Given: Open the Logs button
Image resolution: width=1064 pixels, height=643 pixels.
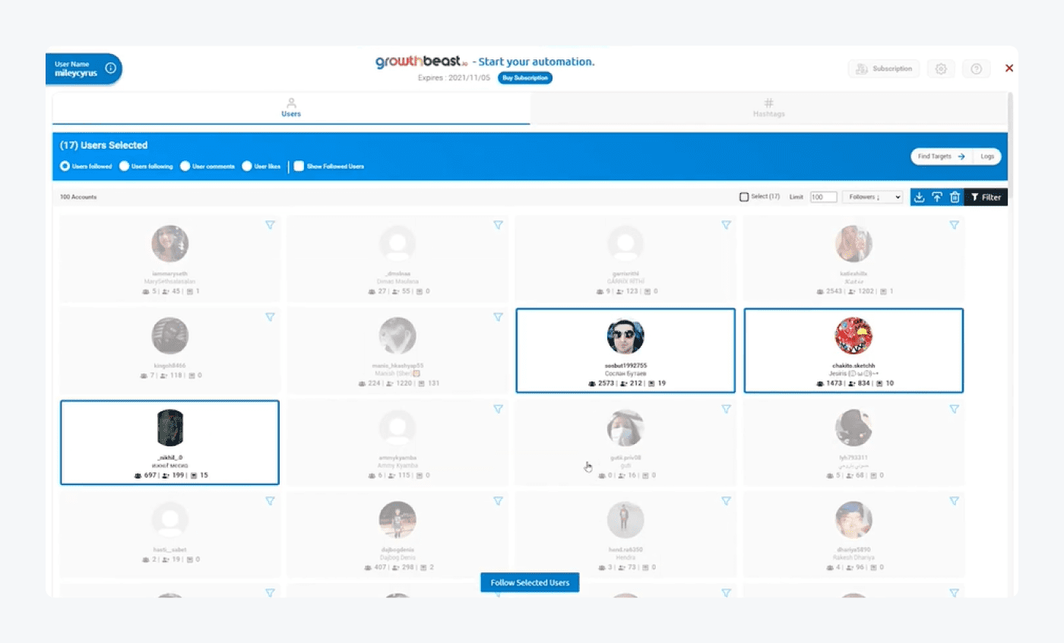Looking at the screenshot, I should tap(986, 157).
